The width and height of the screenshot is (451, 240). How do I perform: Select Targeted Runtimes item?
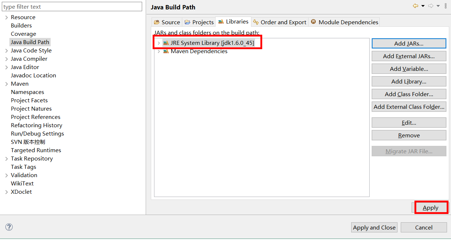pyautogui.click(x=36, y=150)
